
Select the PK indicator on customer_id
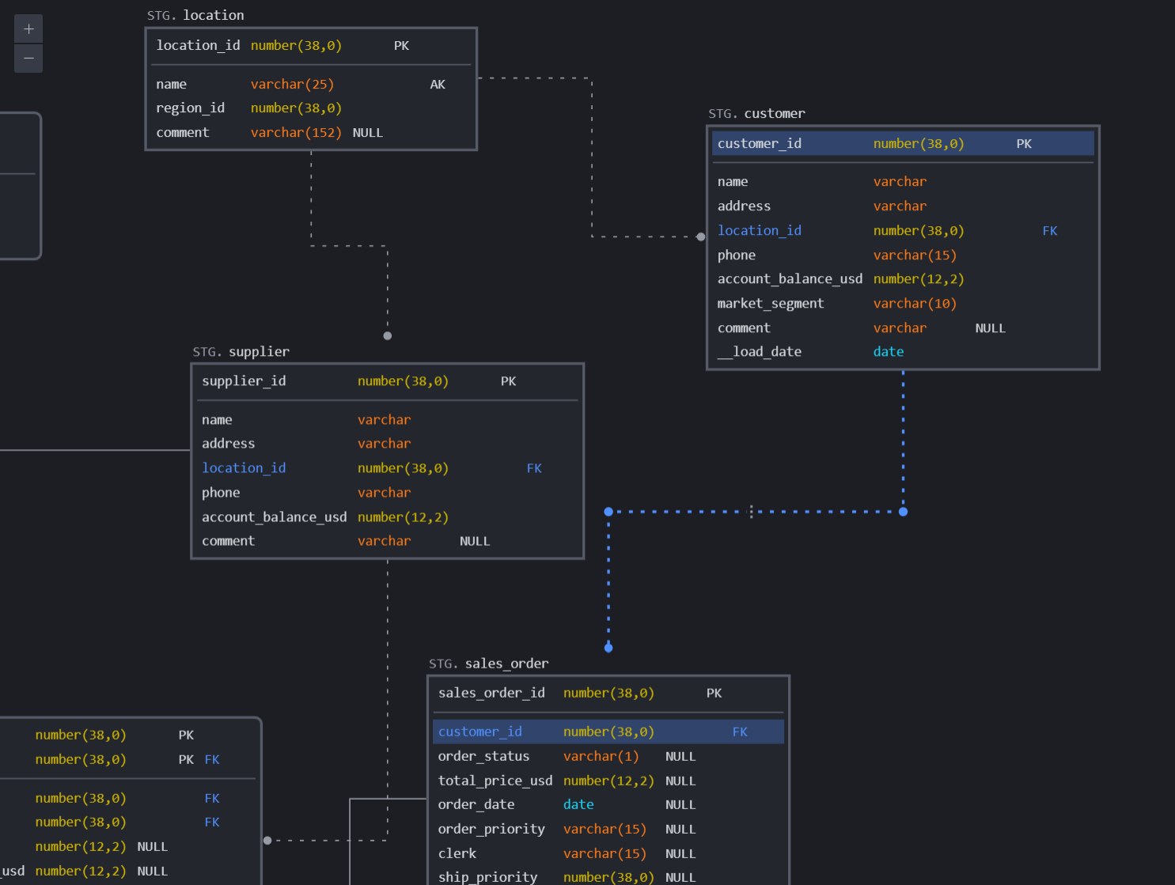[1024, 143]
